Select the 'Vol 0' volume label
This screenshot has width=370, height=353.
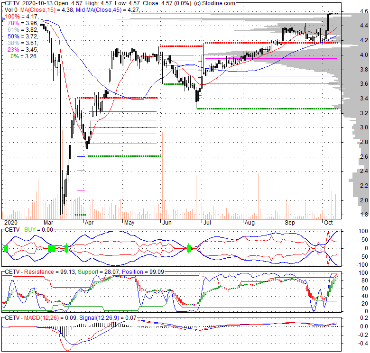[11, 10]
